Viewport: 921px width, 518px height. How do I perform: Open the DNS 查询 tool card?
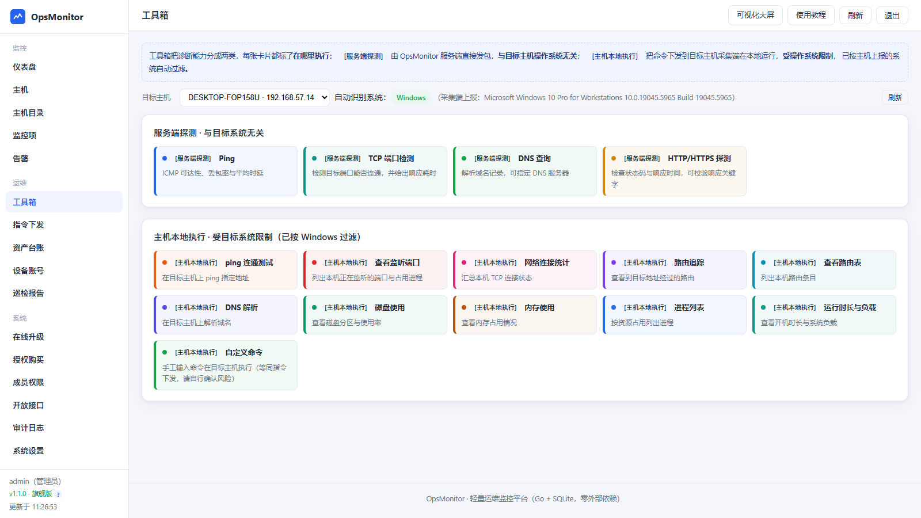525,171
